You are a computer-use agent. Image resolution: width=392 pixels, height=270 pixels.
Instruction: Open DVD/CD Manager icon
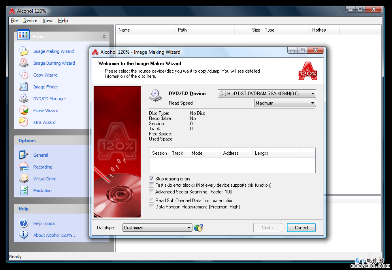click(x=24, y=99)
